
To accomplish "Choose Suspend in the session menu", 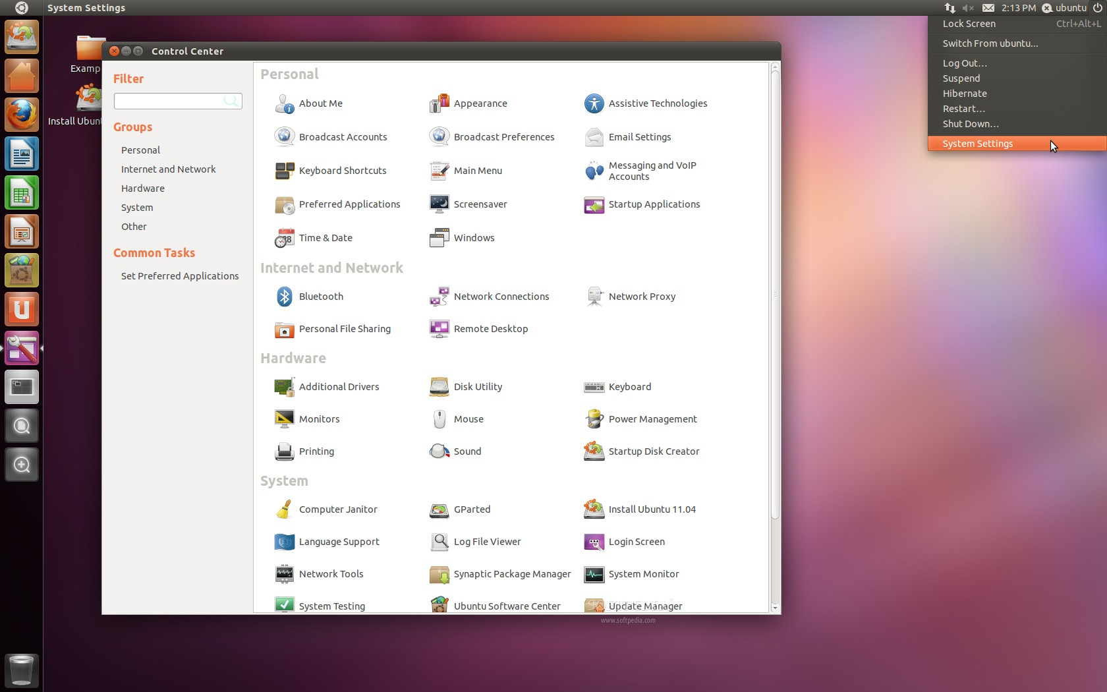I will point(1017,78).
